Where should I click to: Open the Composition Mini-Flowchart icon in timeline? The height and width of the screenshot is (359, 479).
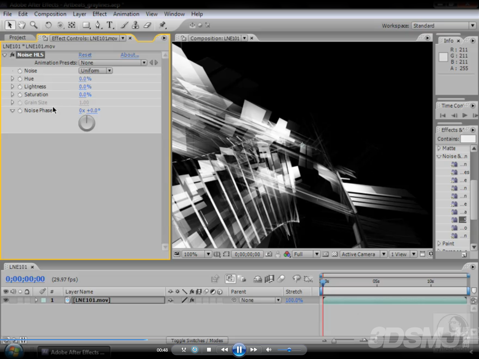(215, 279)
